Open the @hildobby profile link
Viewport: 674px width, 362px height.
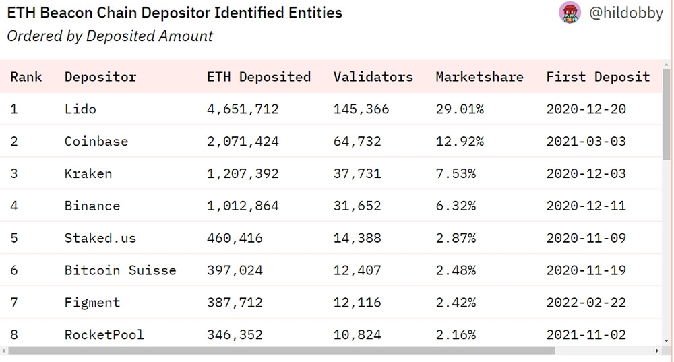pos(626,13)
